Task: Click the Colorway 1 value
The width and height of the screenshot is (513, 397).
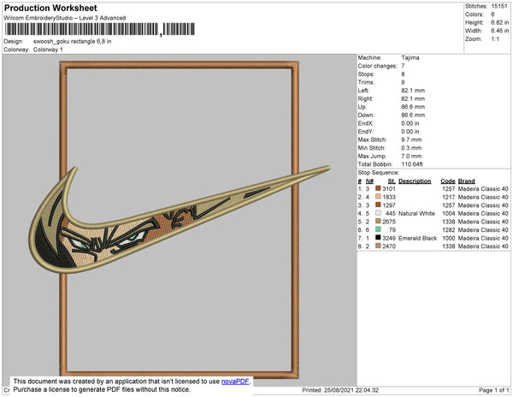Action: (x=48, y=50)
